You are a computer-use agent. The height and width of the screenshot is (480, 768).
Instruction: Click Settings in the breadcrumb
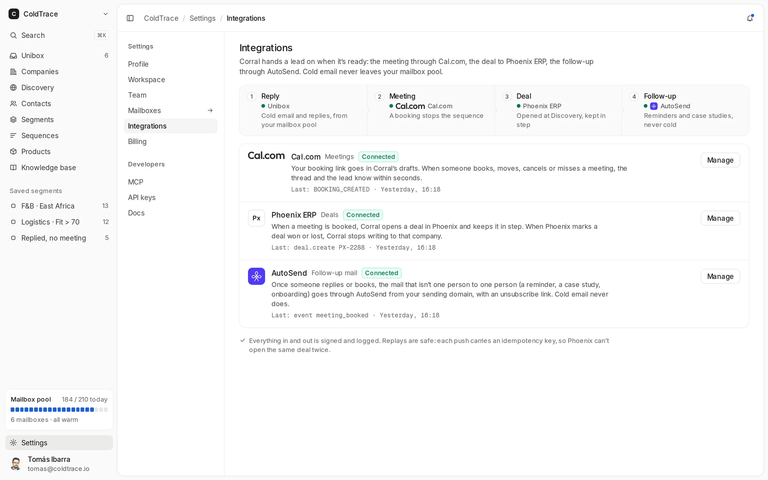coord(202,18)
